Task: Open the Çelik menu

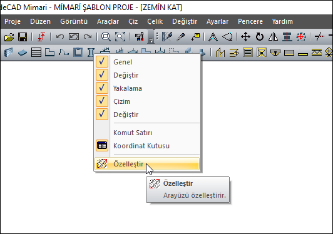Action: (x=155, y=21)
